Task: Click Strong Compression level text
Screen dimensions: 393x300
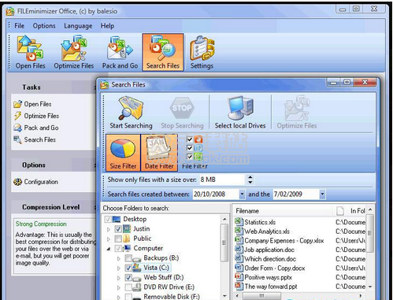Action: tap(41, 224)
